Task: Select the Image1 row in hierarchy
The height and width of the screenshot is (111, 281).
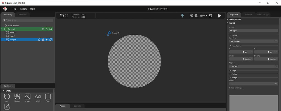Action: point(27,40)
